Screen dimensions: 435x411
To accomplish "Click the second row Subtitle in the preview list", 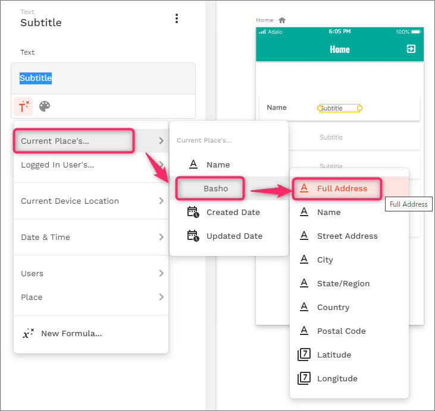I will (331, 137).
